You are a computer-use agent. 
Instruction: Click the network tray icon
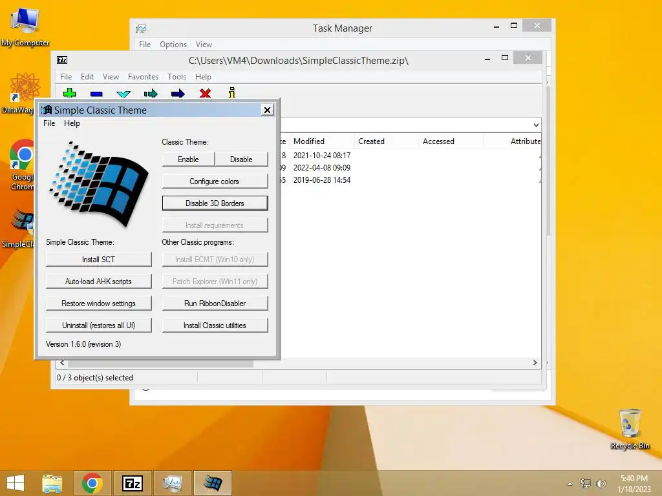point(586,483)
